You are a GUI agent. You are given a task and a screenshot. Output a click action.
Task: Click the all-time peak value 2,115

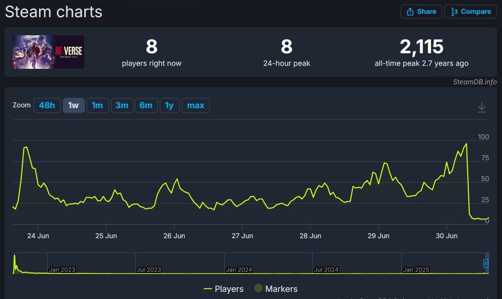(x=422, y=47)
